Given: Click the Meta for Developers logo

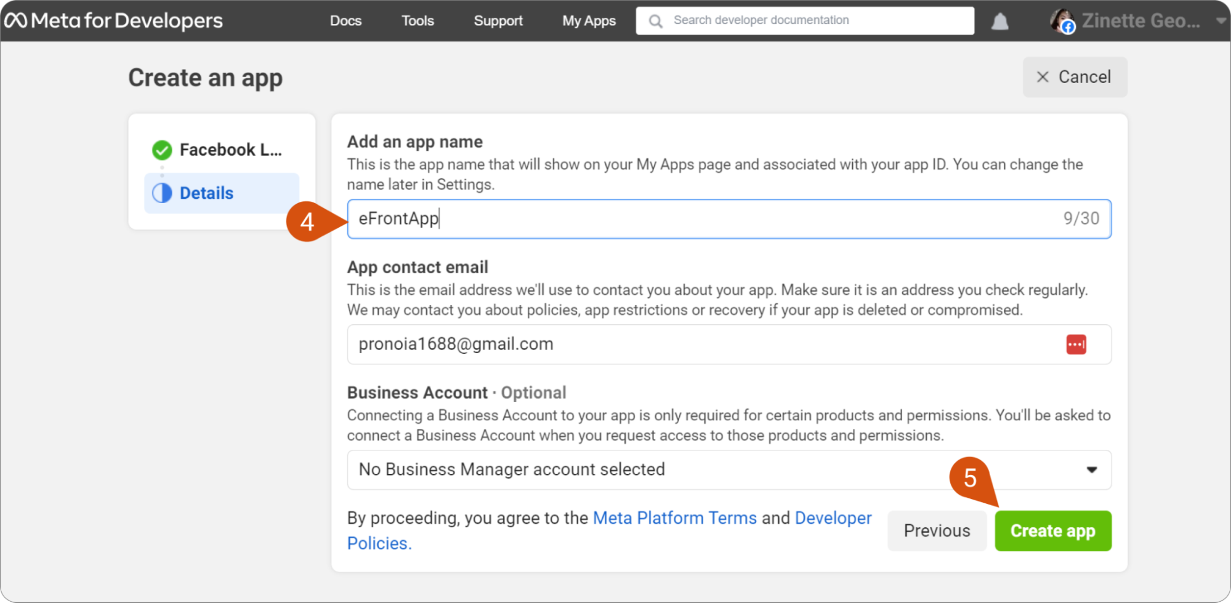Looking at the screenshot, I should 113,21.
